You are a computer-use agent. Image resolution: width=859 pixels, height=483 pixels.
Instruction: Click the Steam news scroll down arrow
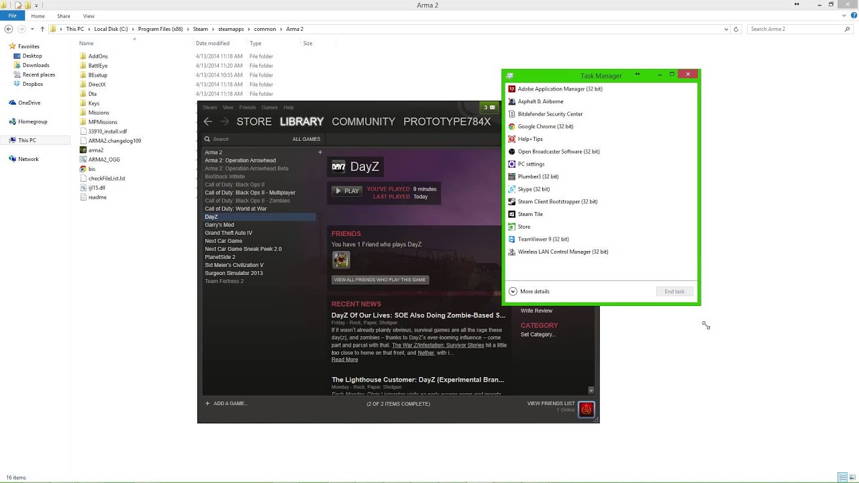591,390
